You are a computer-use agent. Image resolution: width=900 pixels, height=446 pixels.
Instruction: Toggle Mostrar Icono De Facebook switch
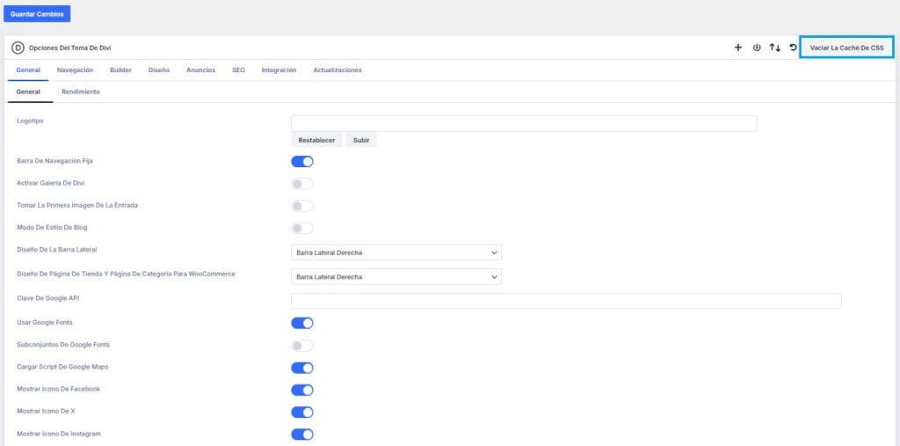tap(302, 391)
